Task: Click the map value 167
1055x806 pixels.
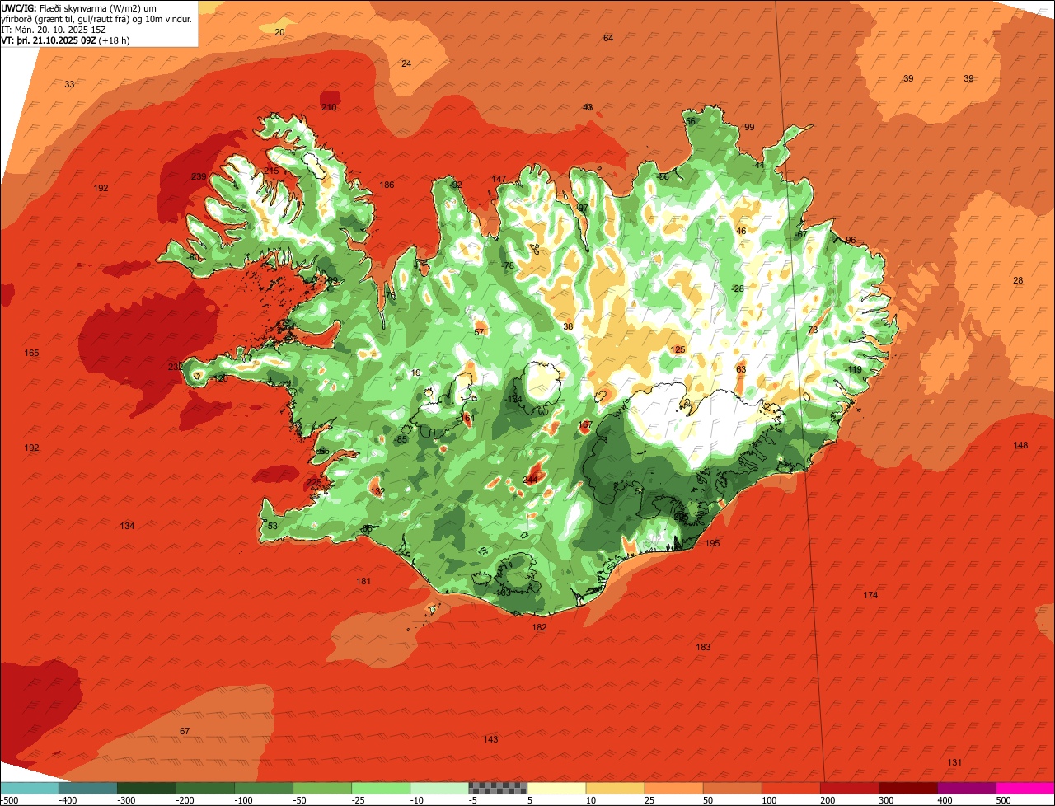Action: coord(585,425)
